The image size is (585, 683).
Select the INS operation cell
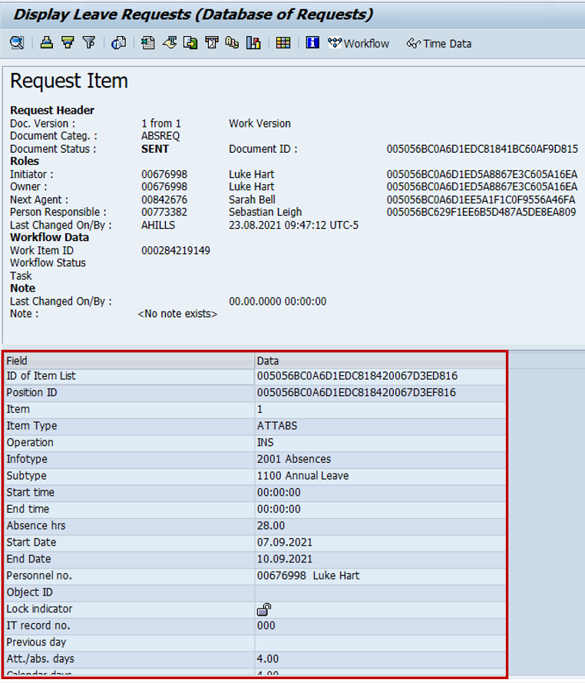click(x=380, y=443)
